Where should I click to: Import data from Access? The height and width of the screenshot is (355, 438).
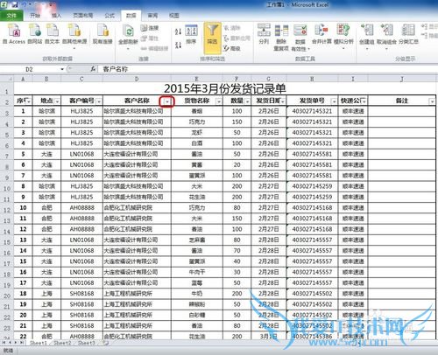[14, 34]
